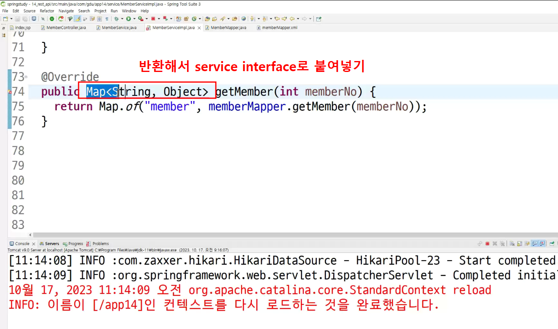Screen dimensions: 558x329
Task: Click the Last Edit Location icon
Action: [x=277, y=19]
